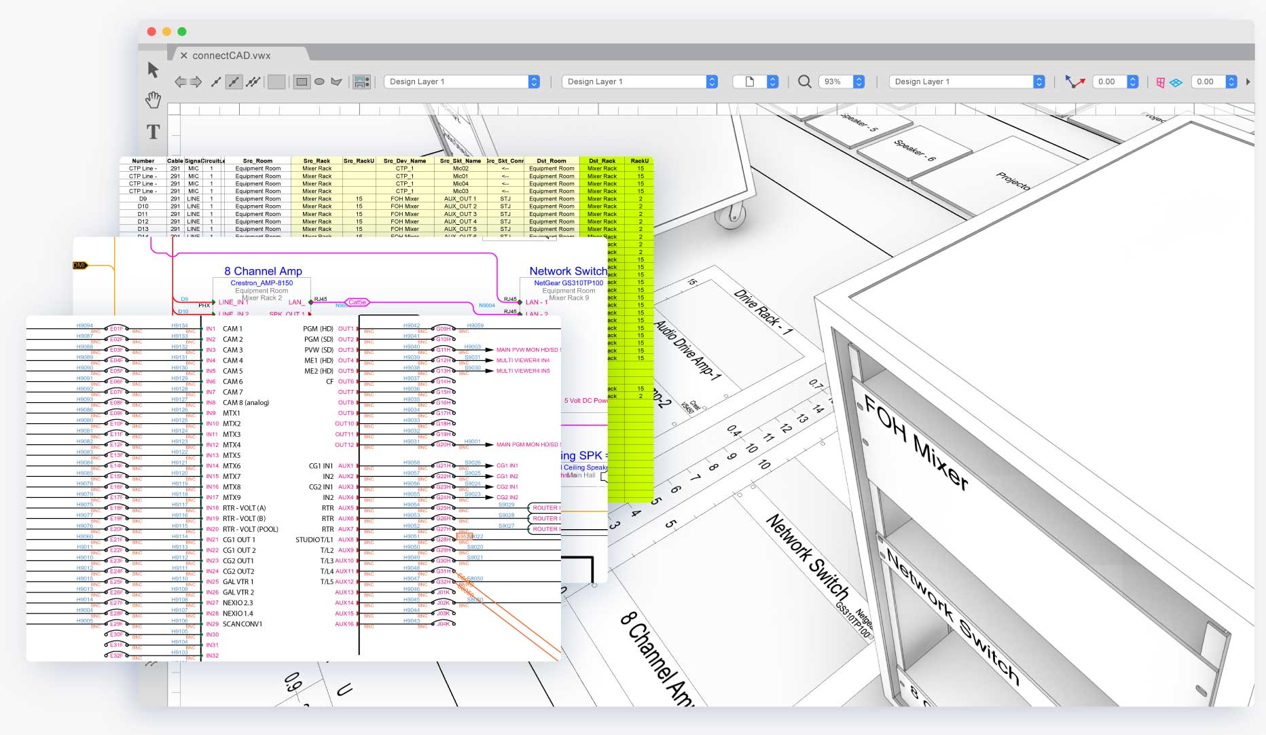1266x735 pixels.
Task: Expand toolbar overflow arrow at far right
Action: 1248,82
